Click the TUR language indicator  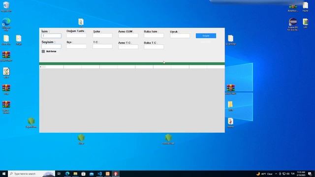coord(293,174)
